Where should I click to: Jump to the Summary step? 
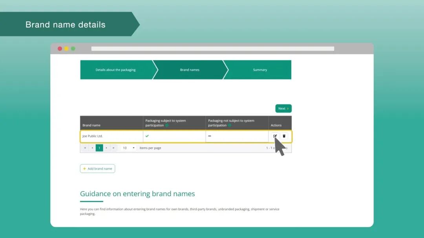click(260, 70)
